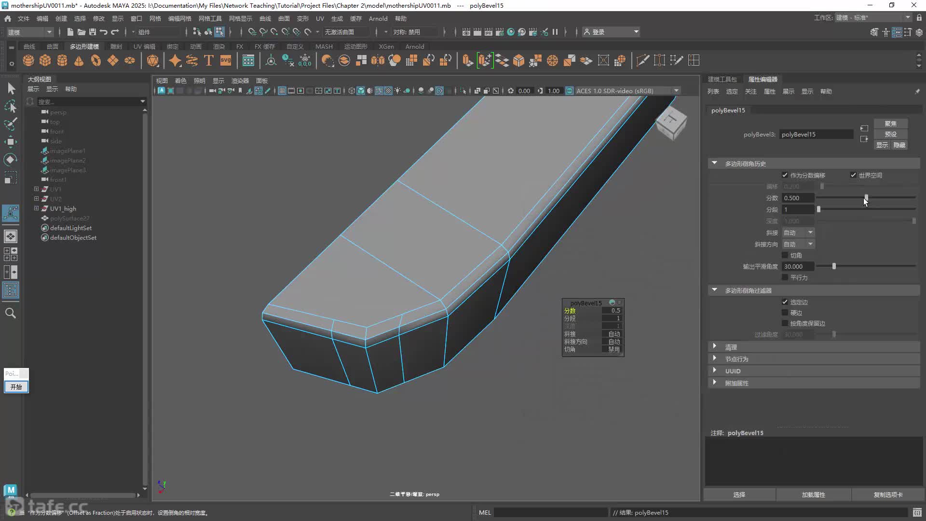Open the 编辑网格 menu
The image size is (926, 521).
pos(179,18)
